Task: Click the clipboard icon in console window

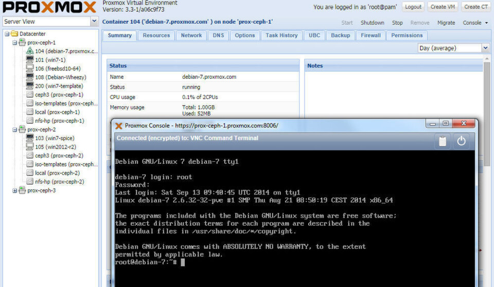Action: point(443,141)
